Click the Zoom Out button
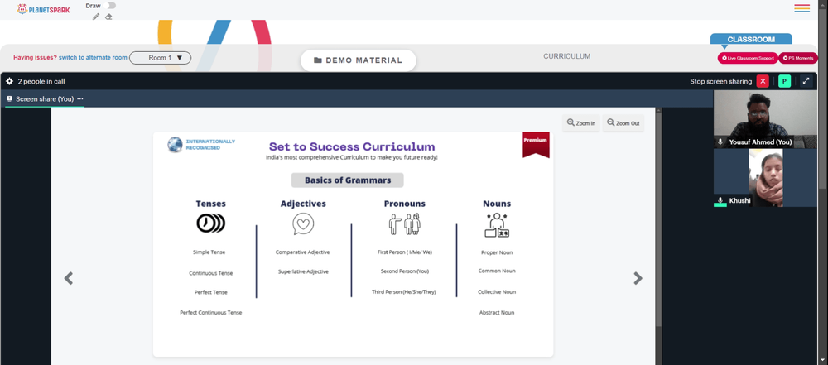The height and width of the screenshot is (365, 828). tap(623, 123)
